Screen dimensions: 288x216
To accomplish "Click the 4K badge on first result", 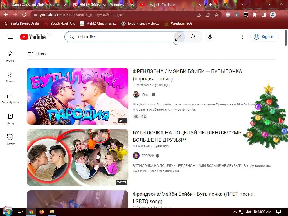I will [x=136, y=117].
